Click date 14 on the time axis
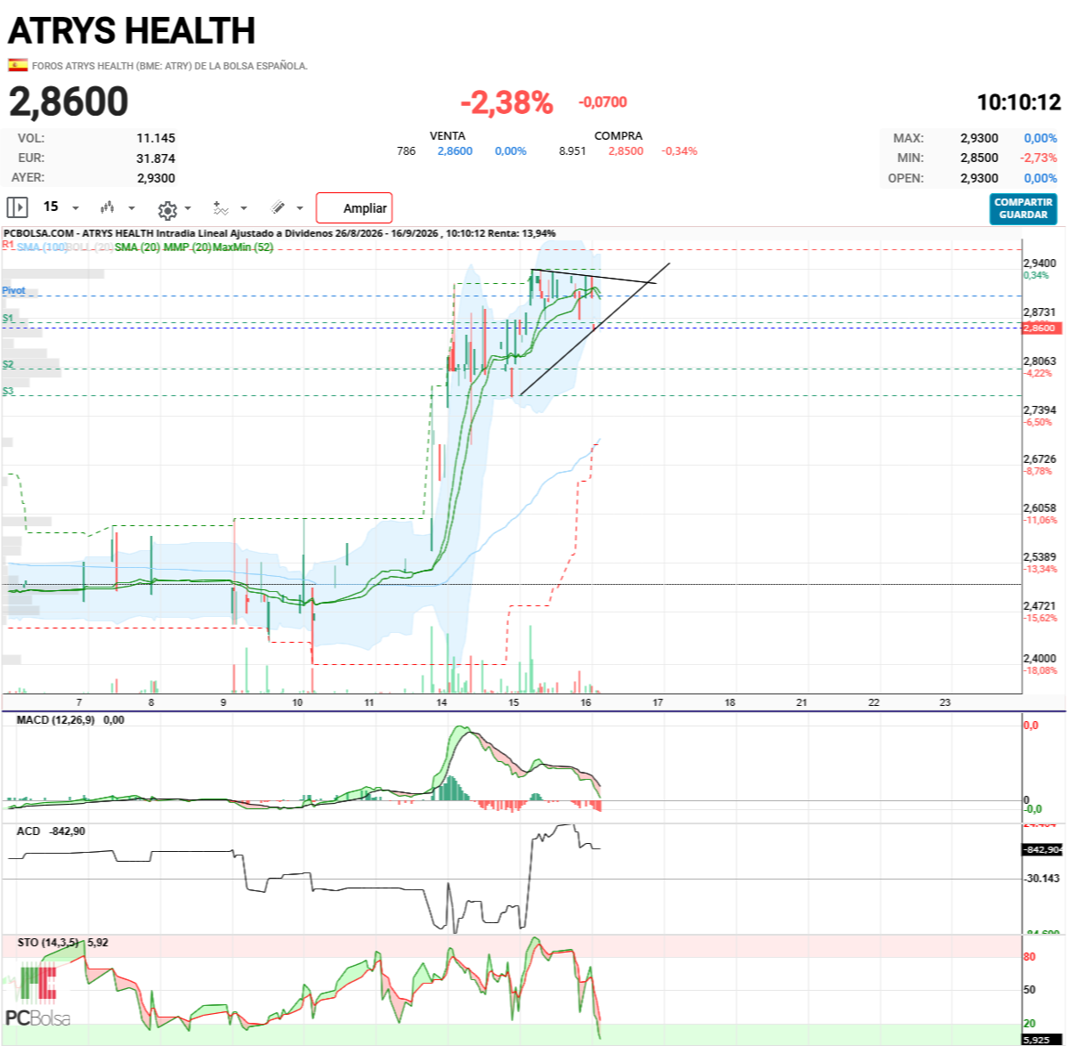This screenshot has width=1068, height=1046. [x=441, y=702]
